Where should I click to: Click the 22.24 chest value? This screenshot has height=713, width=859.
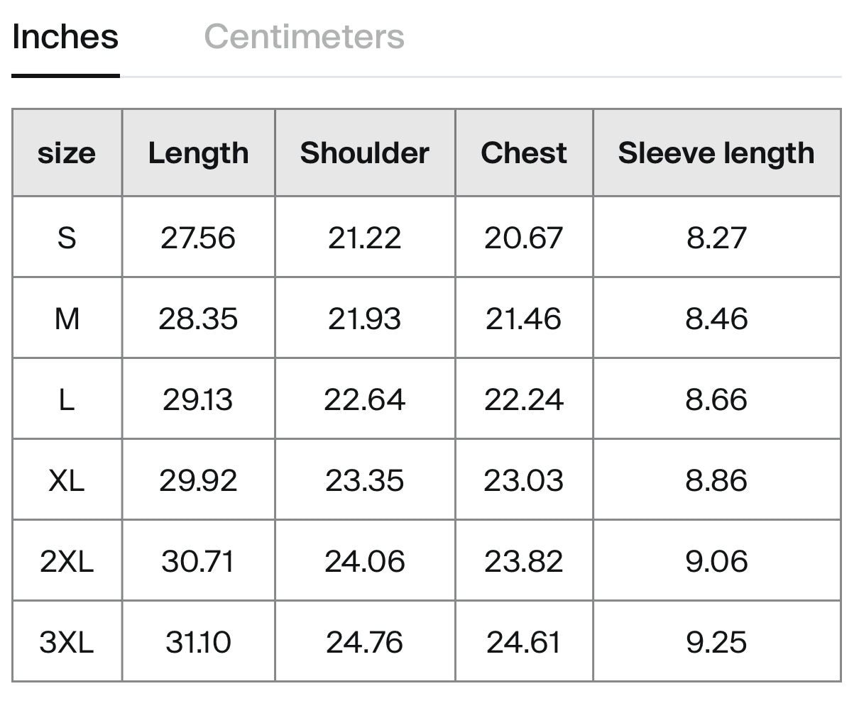click(x=524, y=399)
